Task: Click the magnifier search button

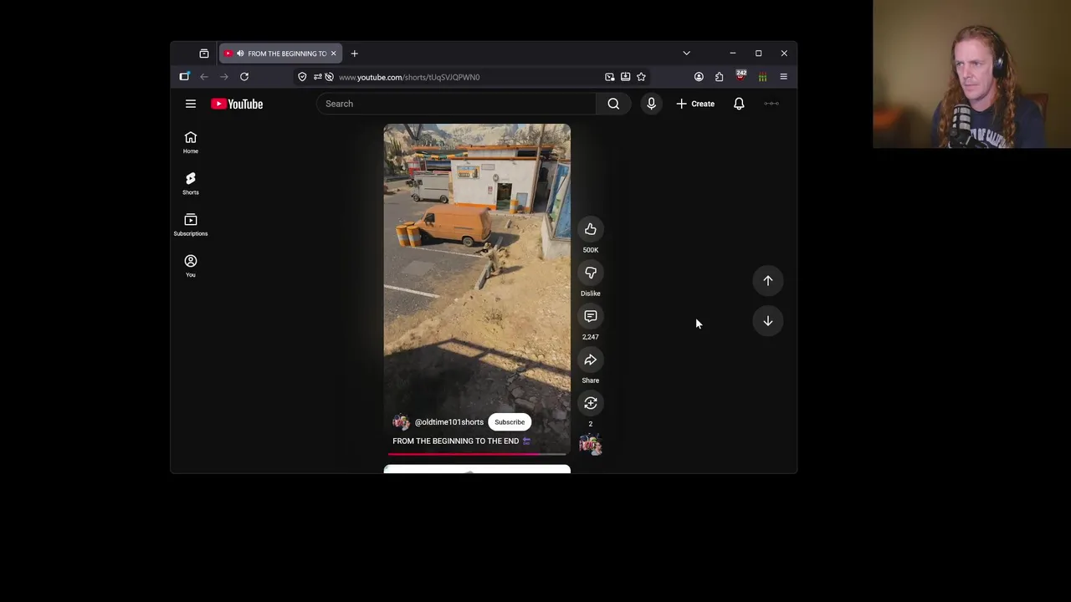Action: [x=613, y=104]
